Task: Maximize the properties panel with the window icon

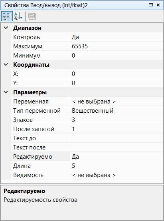Action: (151, 5)
